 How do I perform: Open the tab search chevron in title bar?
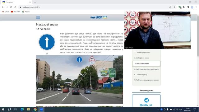coord(178,2)
